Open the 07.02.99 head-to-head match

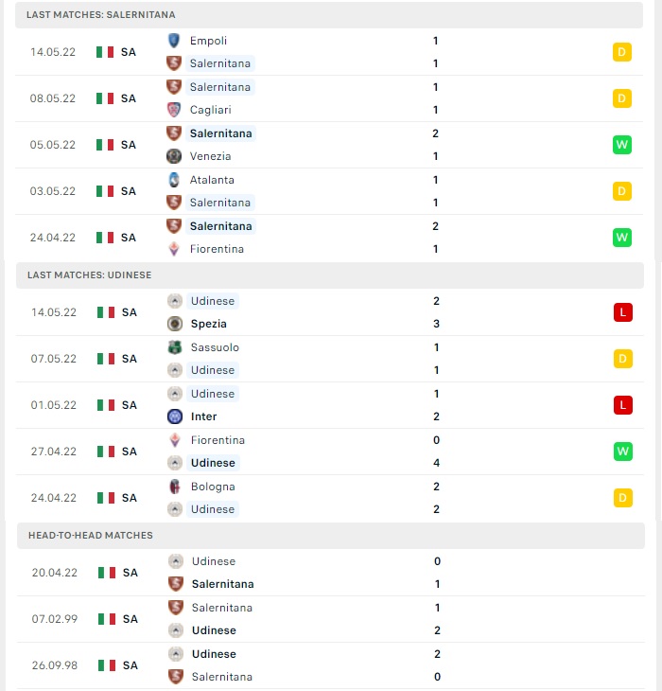point(331,619)
